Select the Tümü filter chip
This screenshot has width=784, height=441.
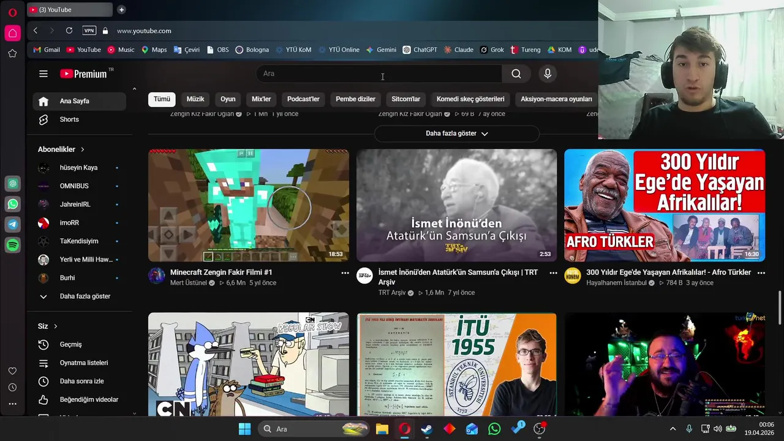click(162, 99)
